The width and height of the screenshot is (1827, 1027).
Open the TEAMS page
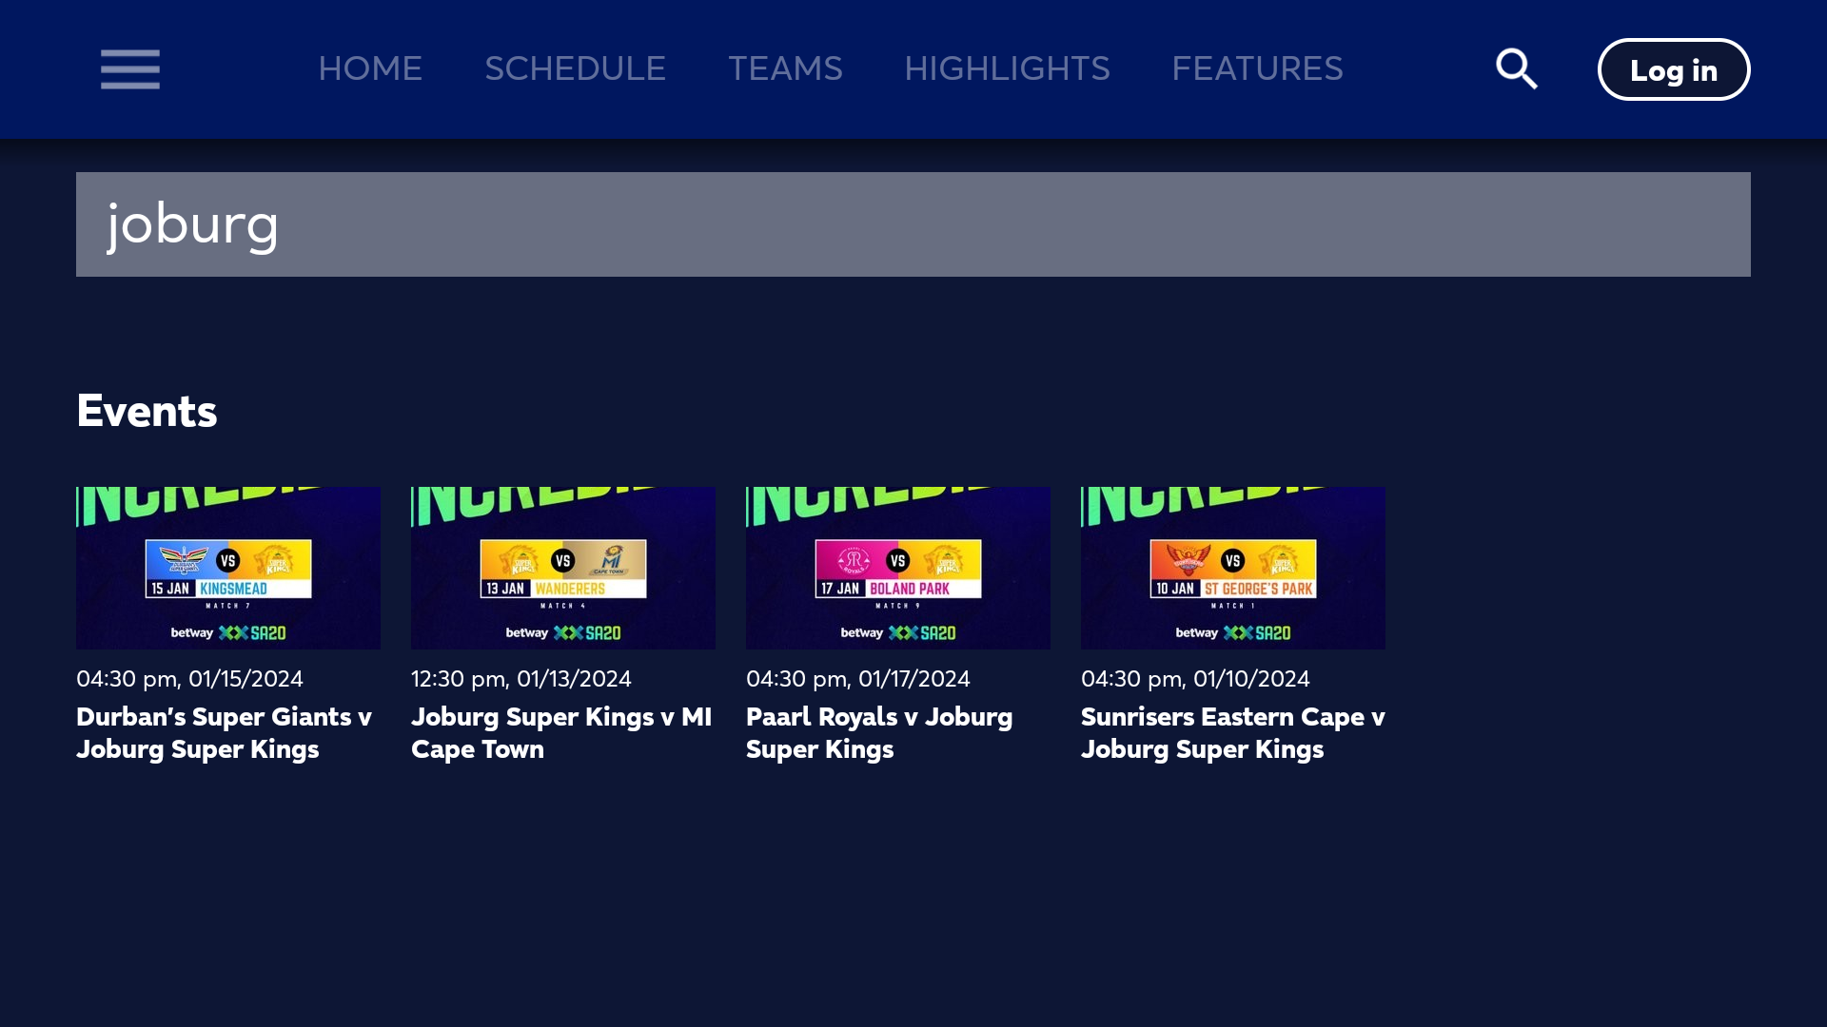[785, 68]
